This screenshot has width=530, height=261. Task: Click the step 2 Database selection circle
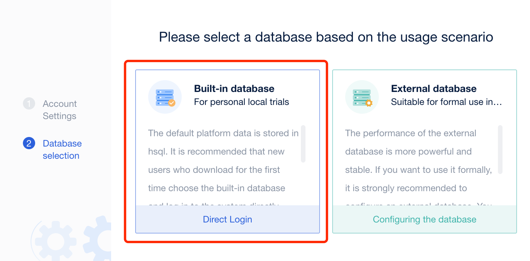click(x=29, y=143)
